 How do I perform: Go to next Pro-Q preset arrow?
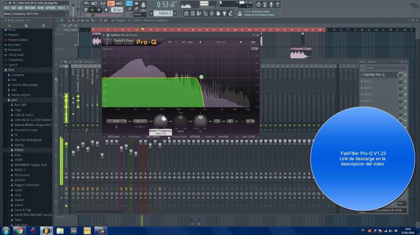coord(241,42)
